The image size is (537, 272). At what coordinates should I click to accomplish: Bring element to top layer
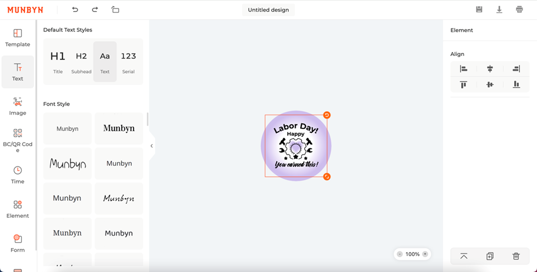(464, 256)
